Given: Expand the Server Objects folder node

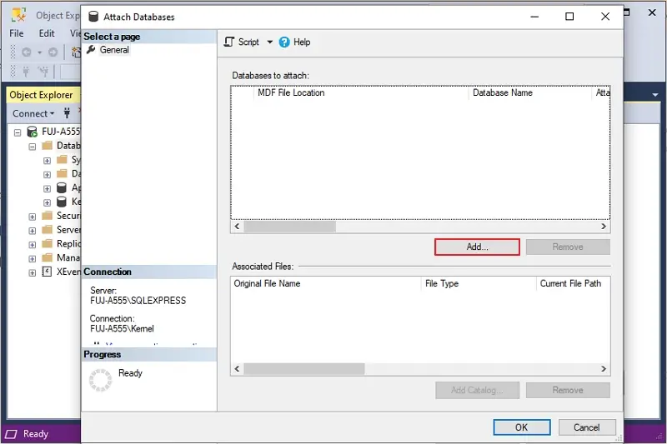Looking at the screenshot, I should [x=33, y=231].
